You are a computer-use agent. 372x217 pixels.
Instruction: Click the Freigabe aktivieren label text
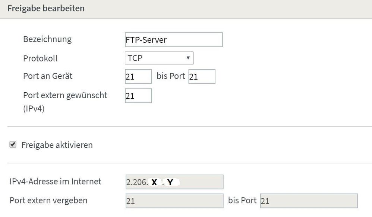pos(57,145)
